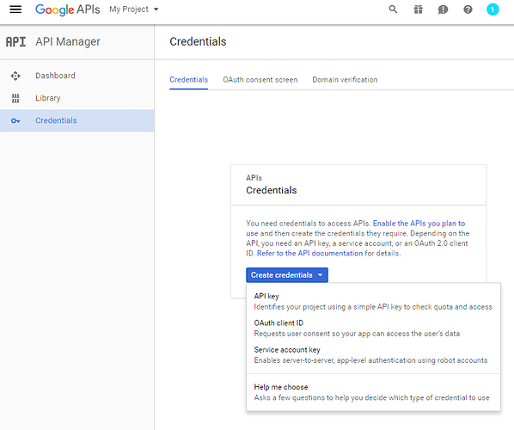Viewport: 514px width, 430px height.
Task: Switch to the Credentials tab
Action: pos(188,80)
